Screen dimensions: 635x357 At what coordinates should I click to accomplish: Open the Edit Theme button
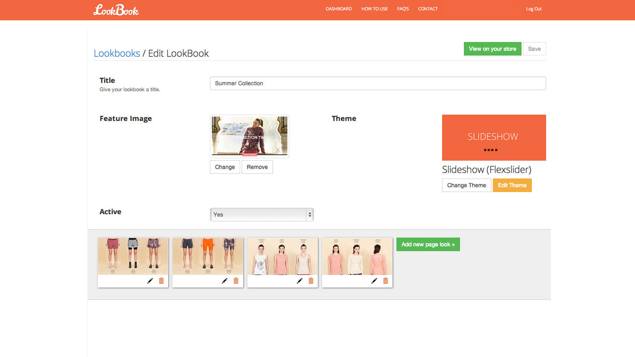(512, 185)
